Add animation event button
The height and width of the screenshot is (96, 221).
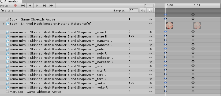(150, 10)
